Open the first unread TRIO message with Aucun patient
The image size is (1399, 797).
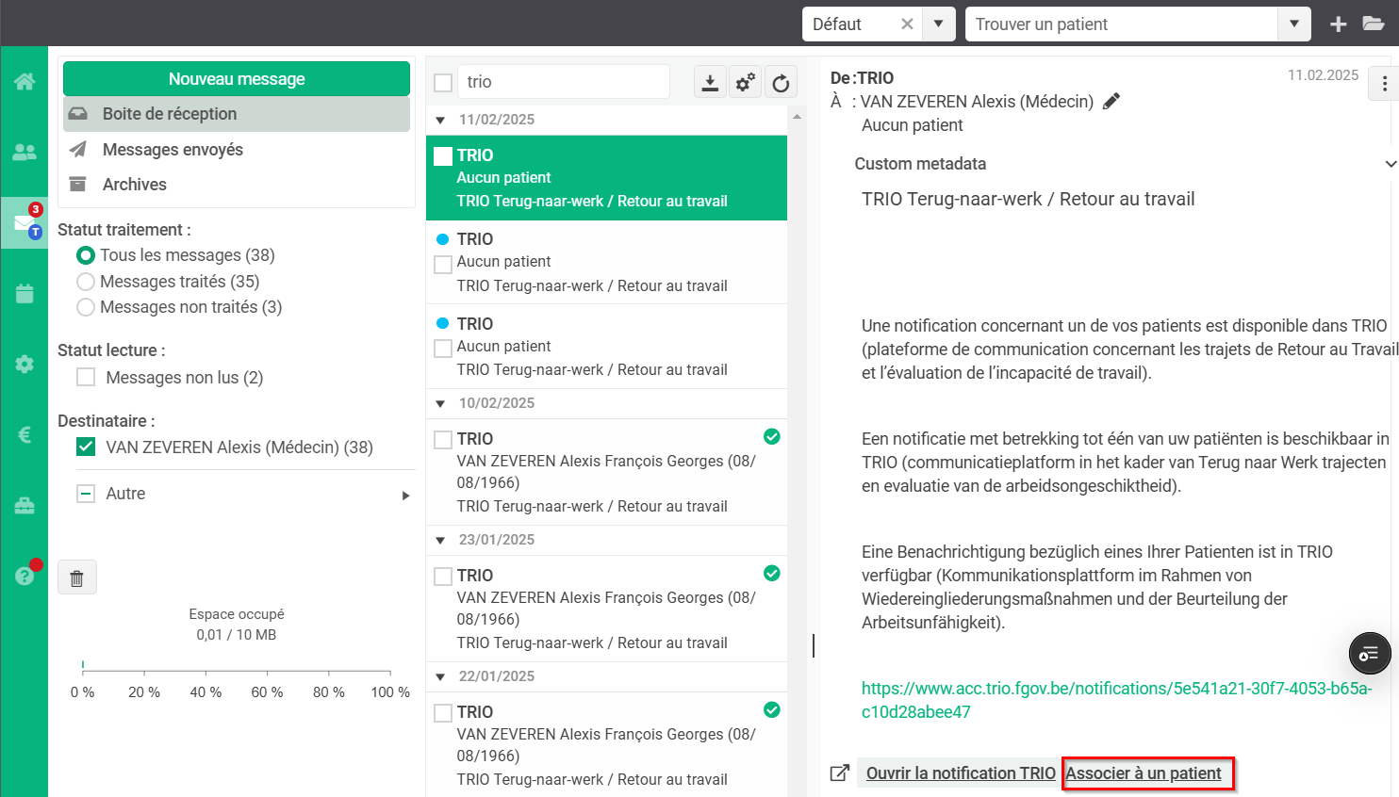pos(606,262)
